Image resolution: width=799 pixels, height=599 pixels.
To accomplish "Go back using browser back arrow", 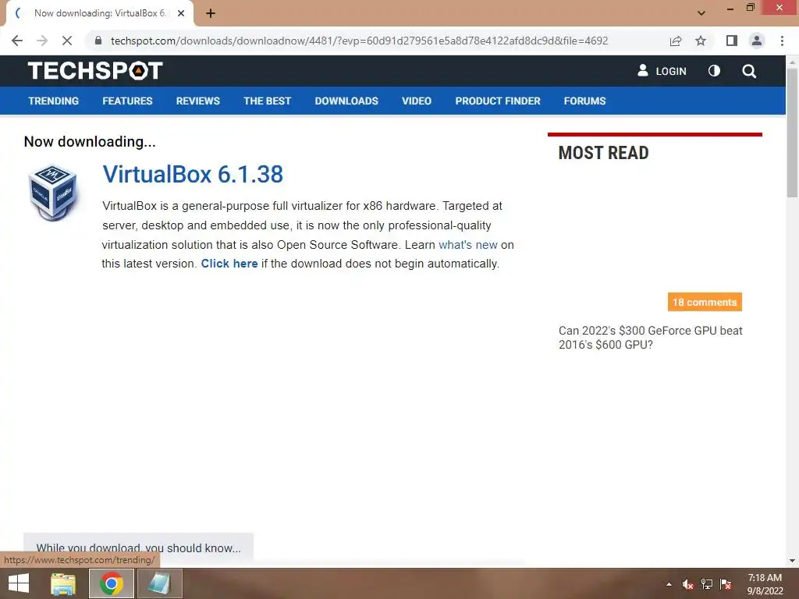I will point(17,41).
